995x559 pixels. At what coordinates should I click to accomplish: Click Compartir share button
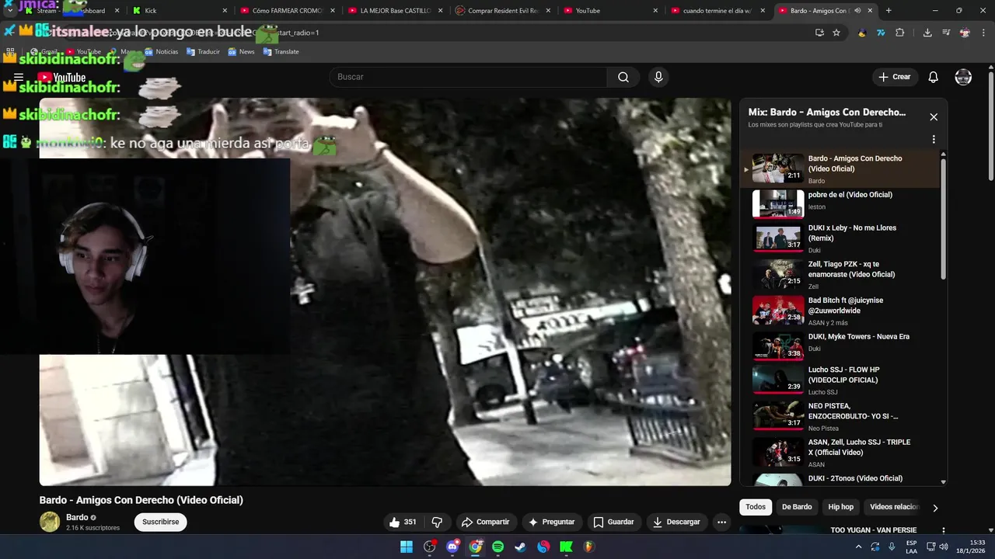[x=485, y=522]
